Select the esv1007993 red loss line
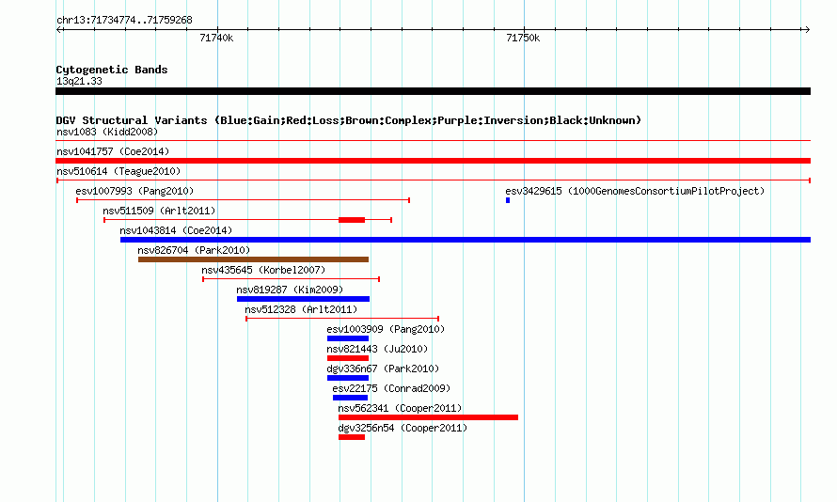The width and height of the screenshot is (837, 502). click(243, 200)
